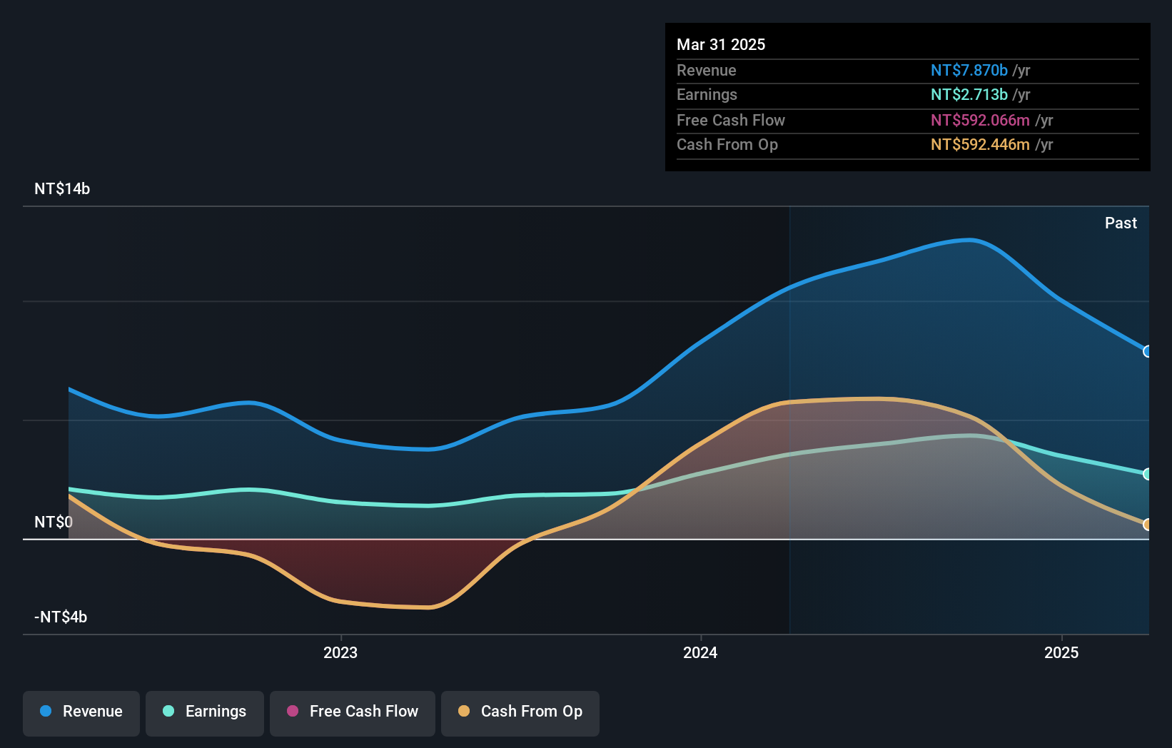Click the teal Earnings endpoint marker
This screenshot has height=748, width=1172.
point(1147,474)
